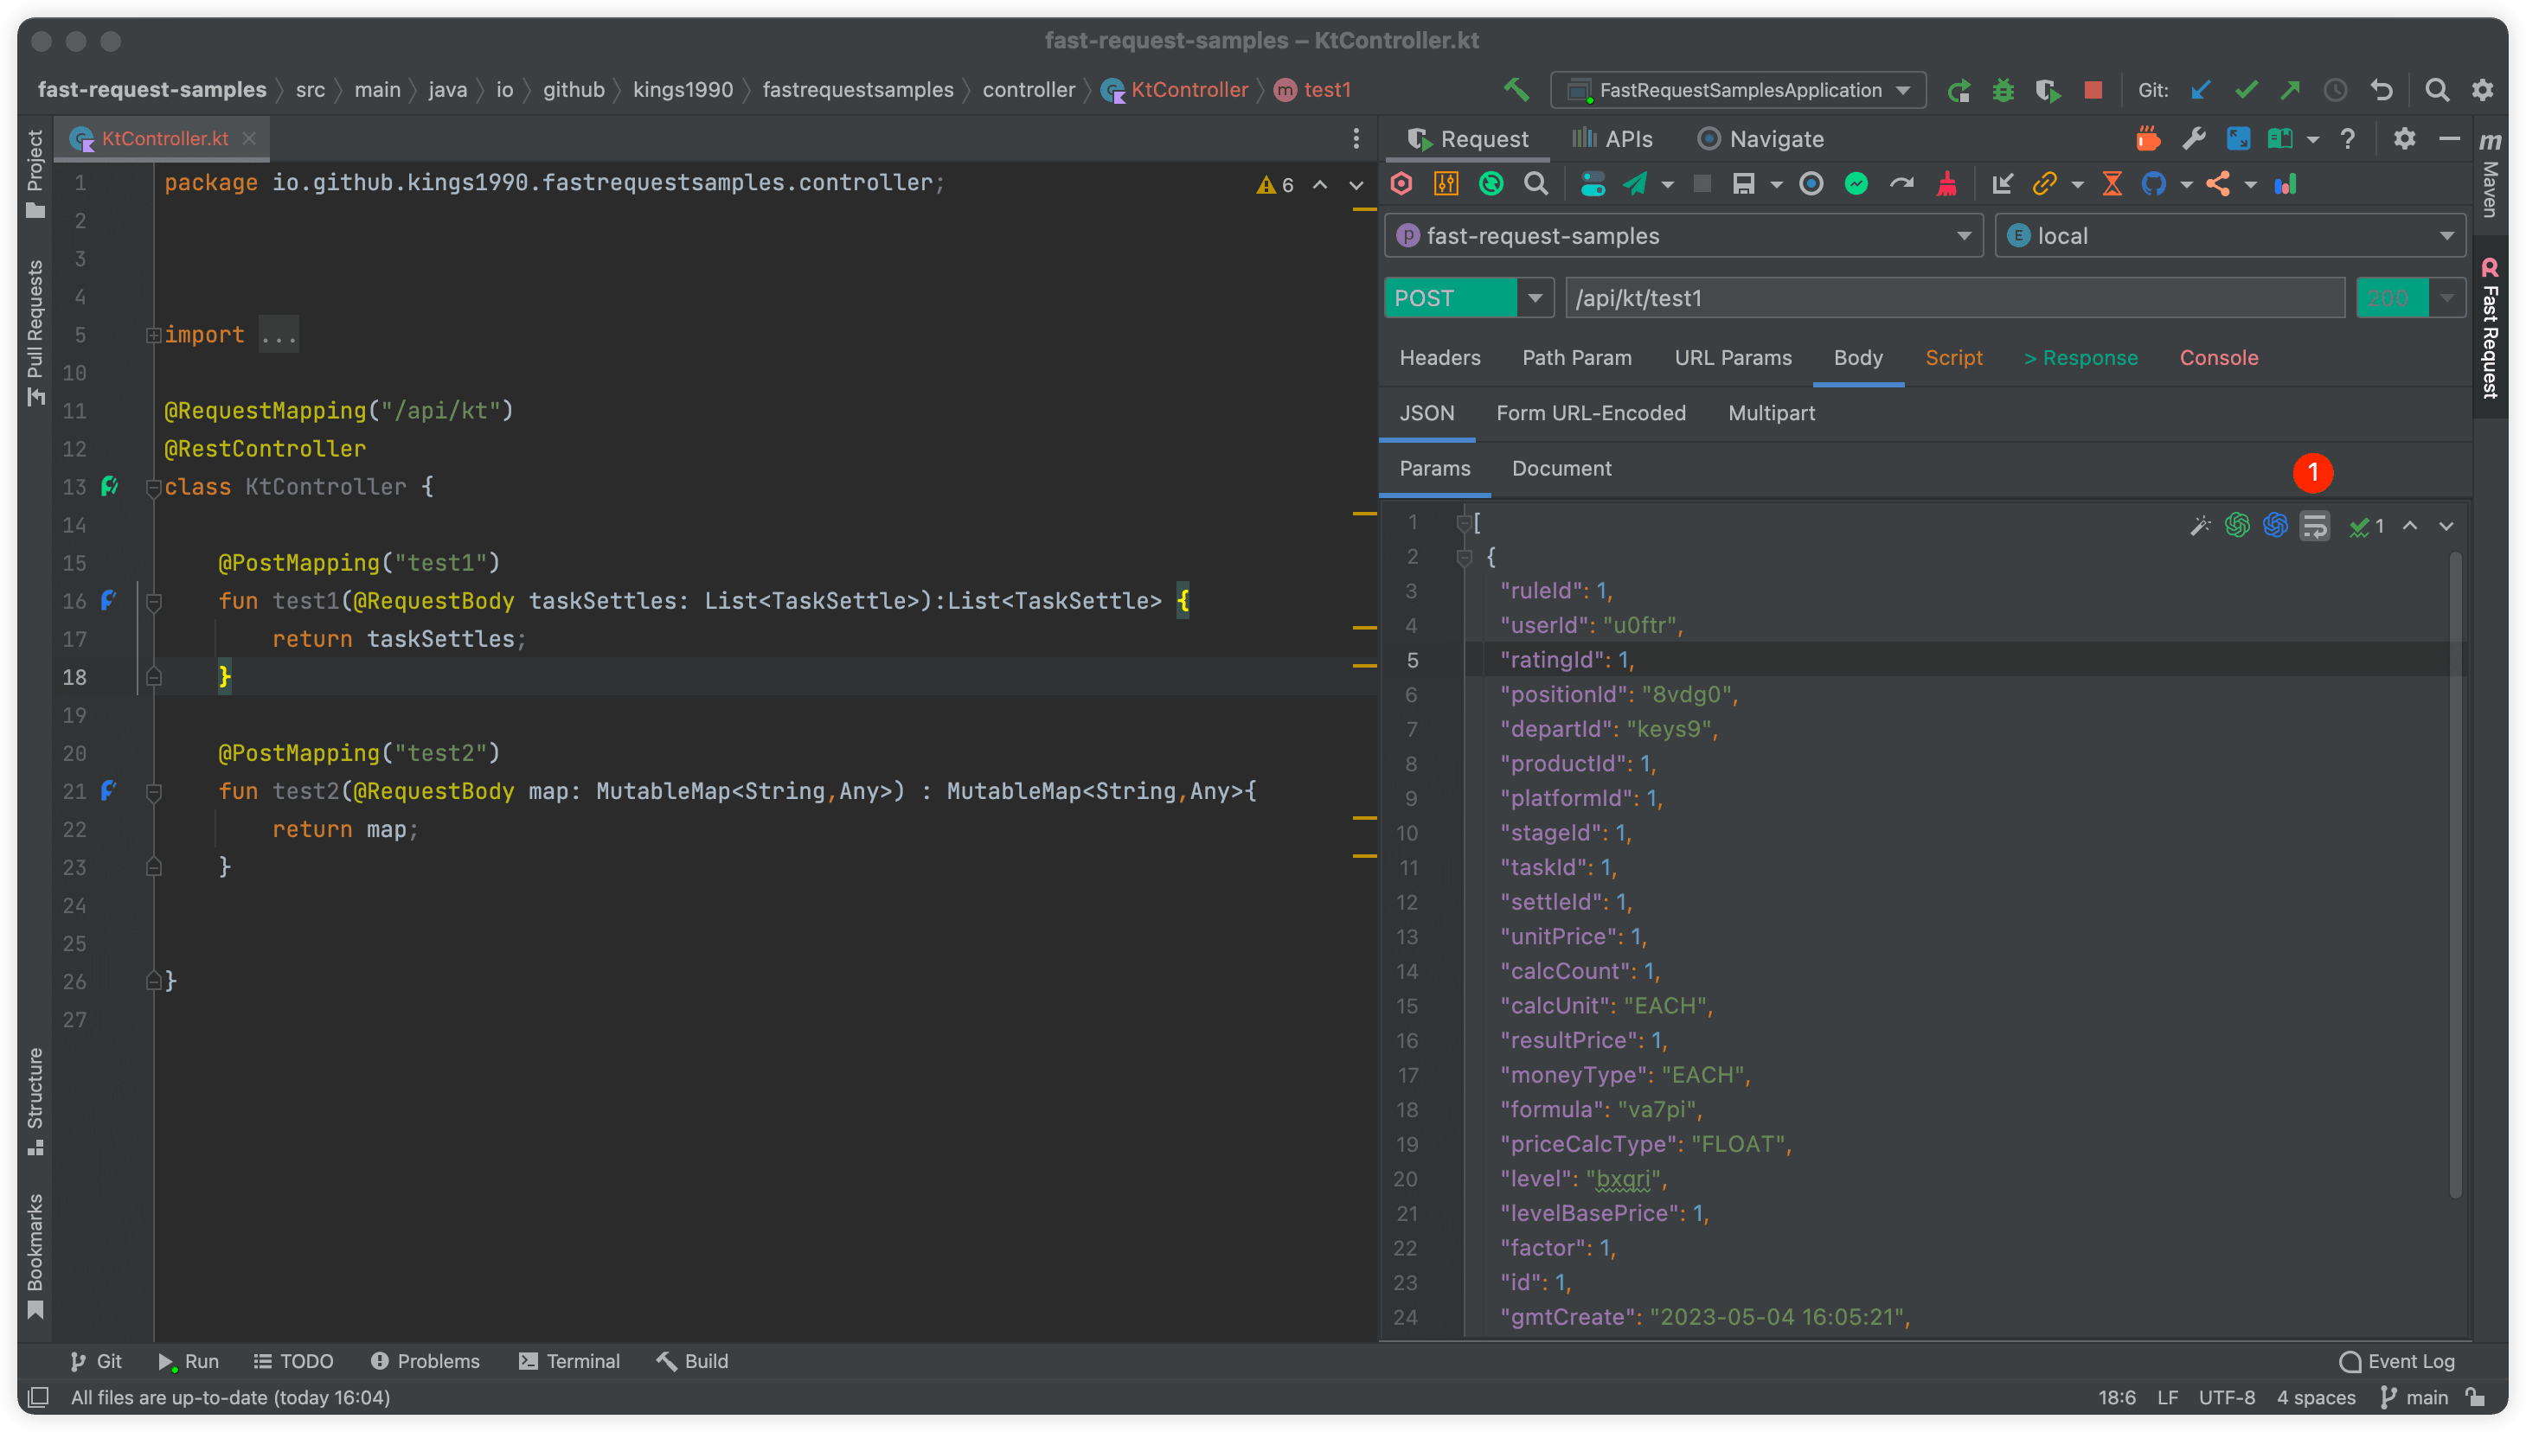Toggle soft wrap in JSON editor
This screenshot has height=1432, width=2526.
pos(2315,526)
